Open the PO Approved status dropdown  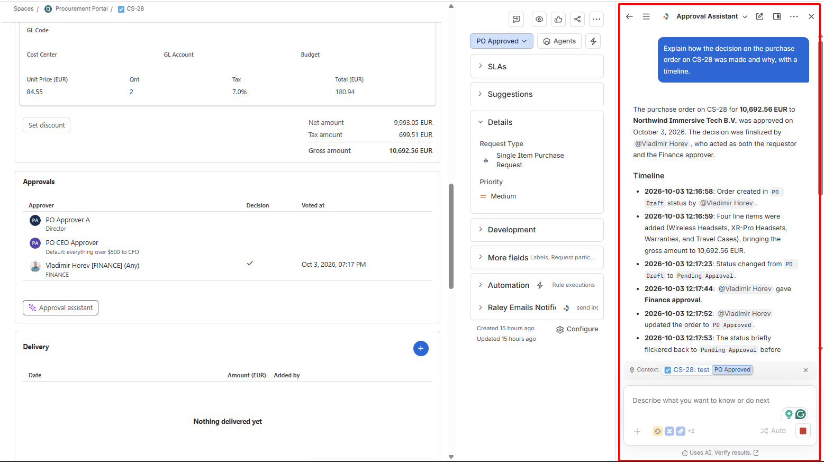tap(501, 41)
